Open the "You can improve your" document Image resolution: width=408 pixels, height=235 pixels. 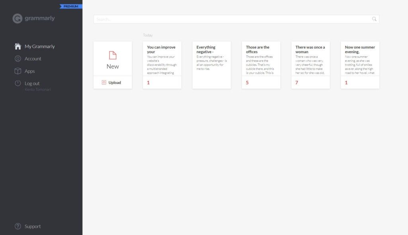click(x=162, y=60)
